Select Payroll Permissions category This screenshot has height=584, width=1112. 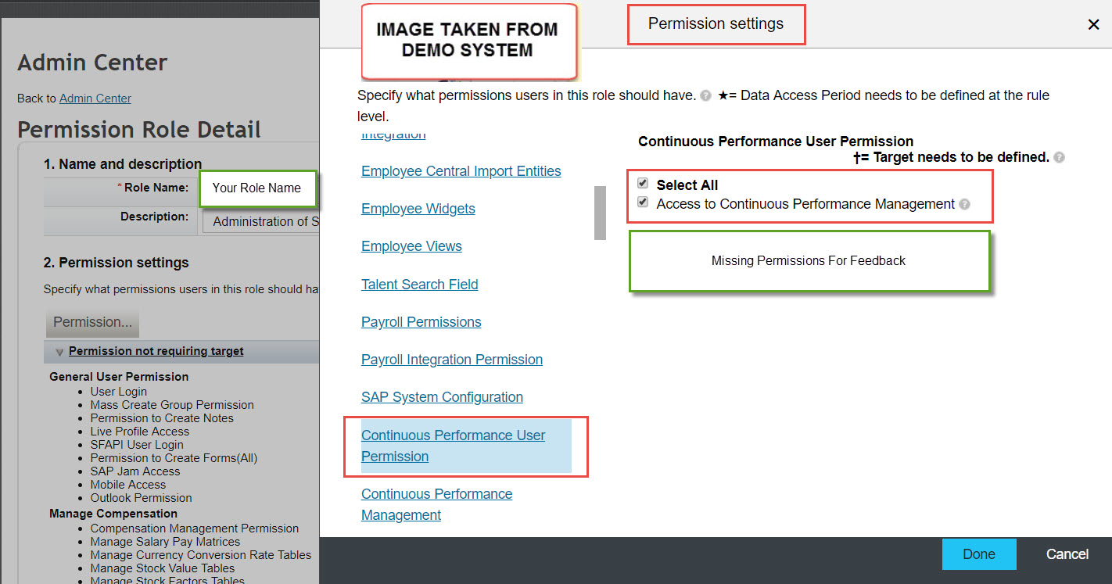tap(421, 322)
